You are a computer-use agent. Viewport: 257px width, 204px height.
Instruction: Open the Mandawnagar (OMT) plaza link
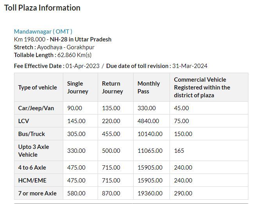pyautogui.click(x=43, y=31)
